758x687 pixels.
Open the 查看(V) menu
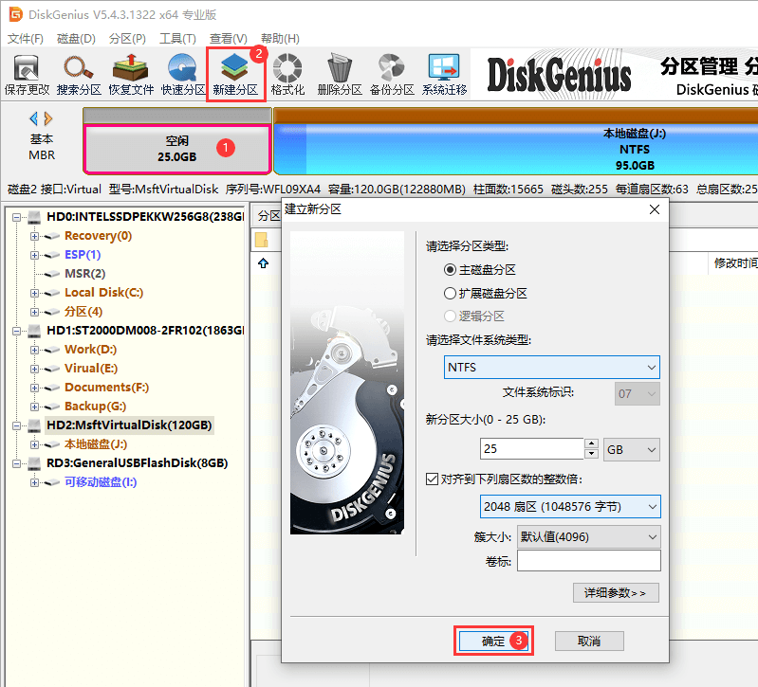(x=229, y=39)
